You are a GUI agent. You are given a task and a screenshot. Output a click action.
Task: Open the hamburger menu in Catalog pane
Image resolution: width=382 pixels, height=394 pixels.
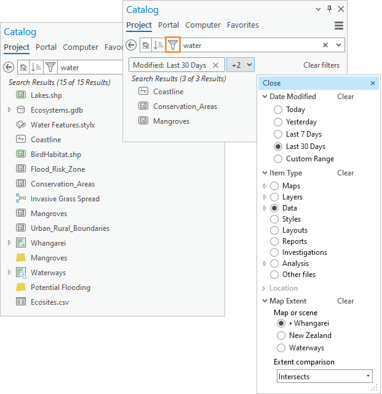pyautogui.click(x=338, y=25)
